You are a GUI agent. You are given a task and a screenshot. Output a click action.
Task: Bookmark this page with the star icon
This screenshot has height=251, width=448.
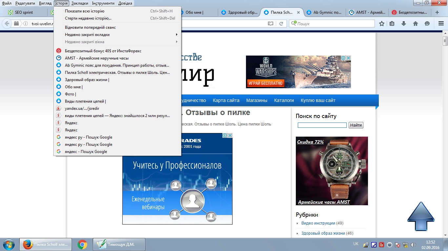click(382, 24)
